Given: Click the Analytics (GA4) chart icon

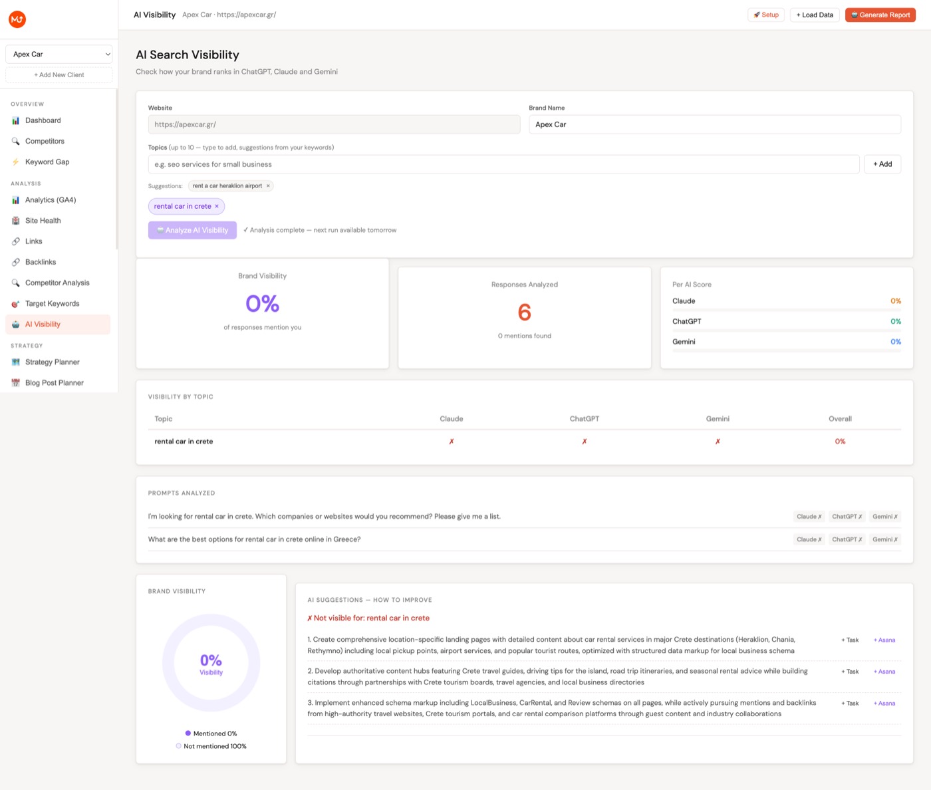Looking at the screenshot, I should [15, 199].
